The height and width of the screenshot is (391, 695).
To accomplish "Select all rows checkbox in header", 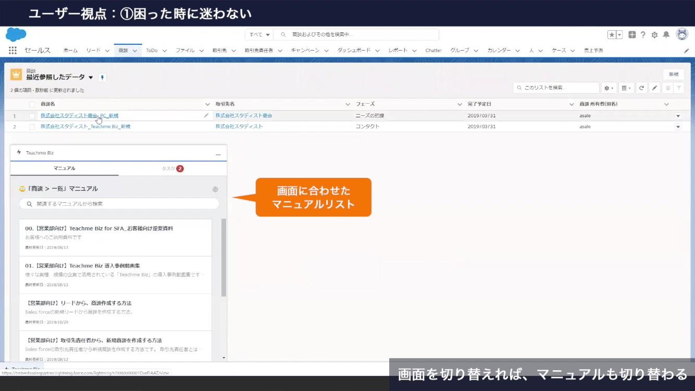I will 32,104.
